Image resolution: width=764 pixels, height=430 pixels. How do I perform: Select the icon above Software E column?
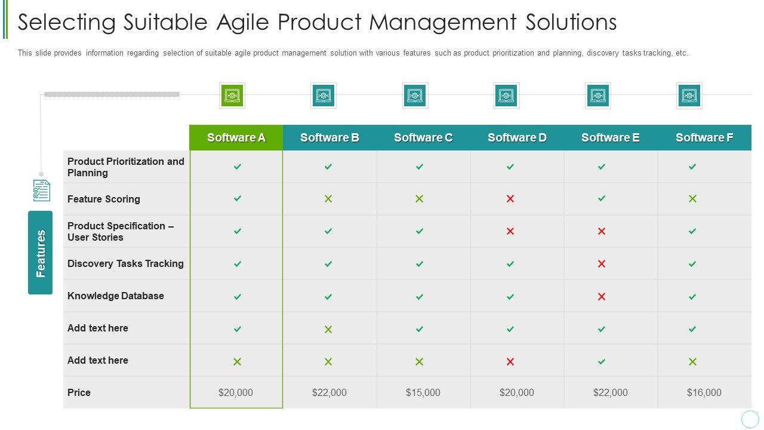[597, 96]
